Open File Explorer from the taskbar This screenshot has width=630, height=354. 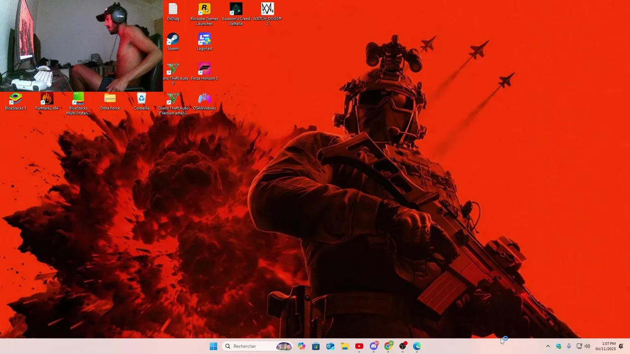tap(345, 346)
